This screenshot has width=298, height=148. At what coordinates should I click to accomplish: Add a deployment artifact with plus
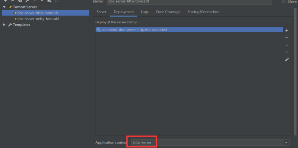(287, 30)
